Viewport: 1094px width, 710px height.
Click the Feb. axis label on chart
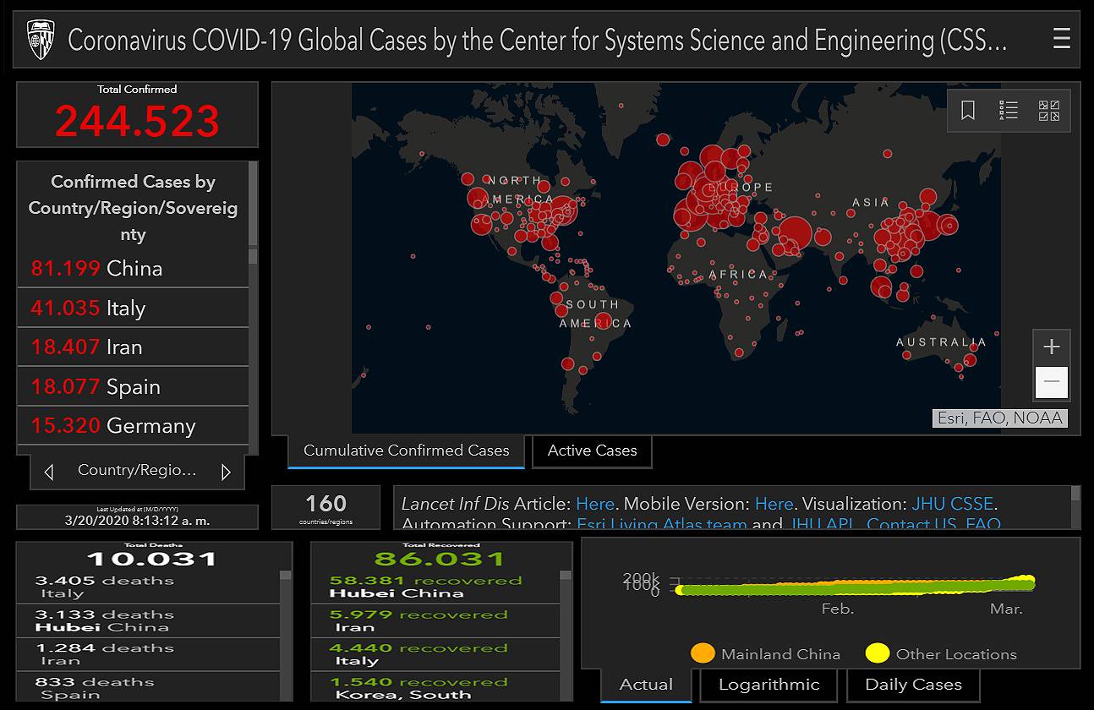[838, 609]
